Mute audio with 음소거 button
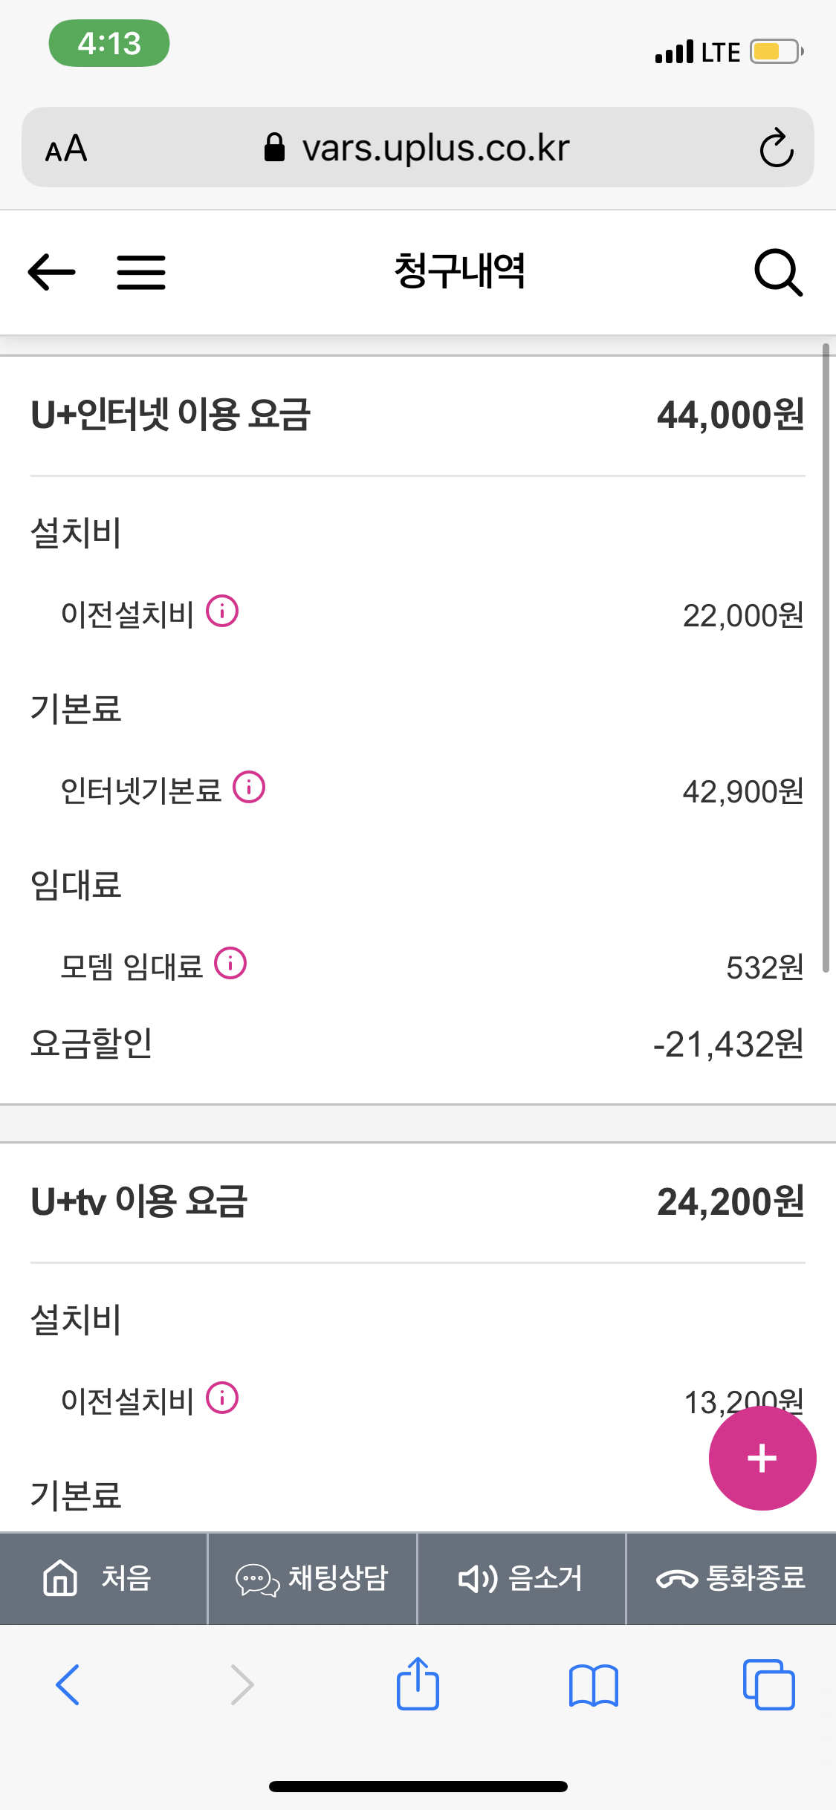The height and width of the screenshot is (1810, 836). coord(521,1578)
